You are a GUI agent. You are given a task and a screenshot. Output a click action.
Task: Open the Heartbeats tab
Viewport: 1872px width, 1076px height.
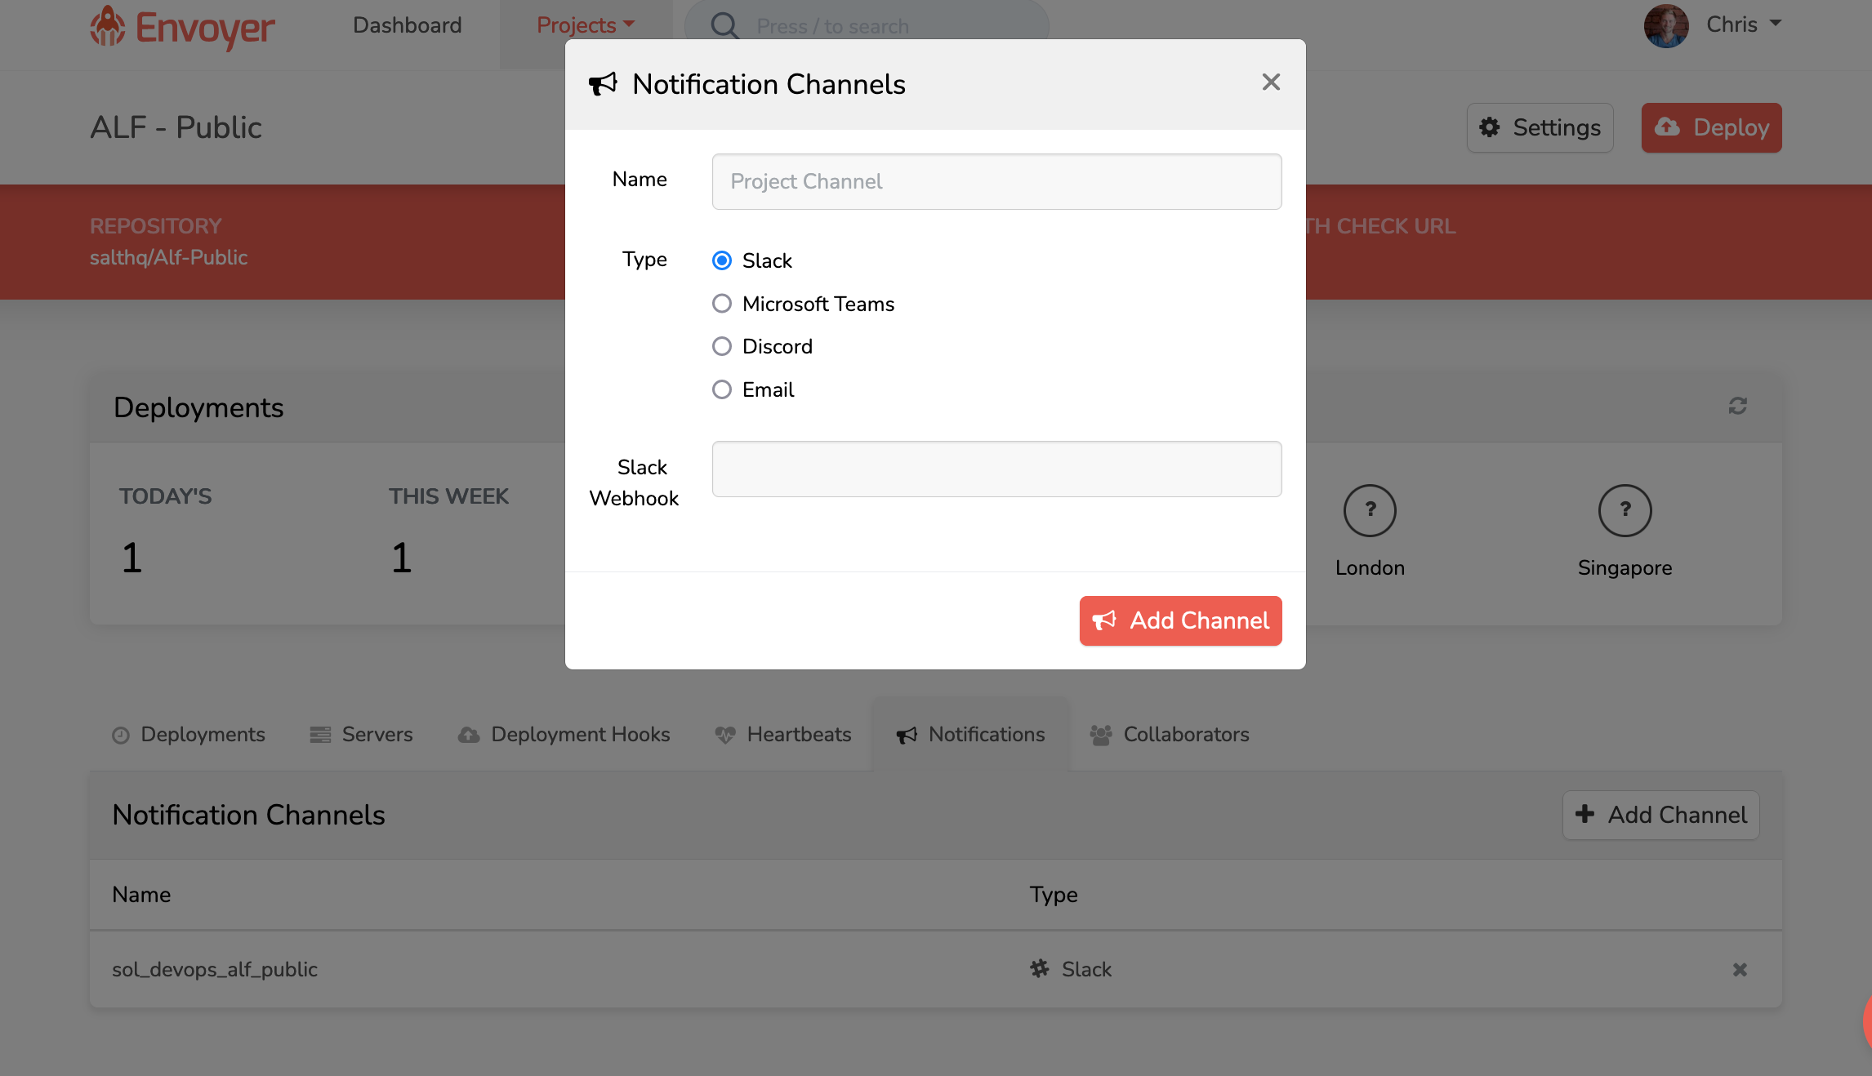[x=783, y=734]
